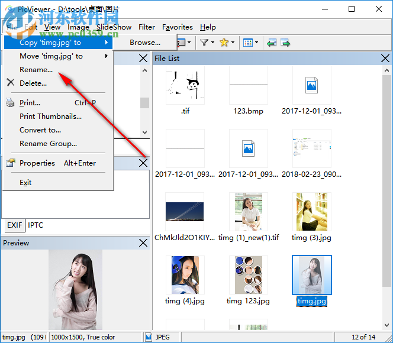The image size is (393, 343).
Task: Click the folder panel scrollbar down arrow
Action: click(144, 132)
